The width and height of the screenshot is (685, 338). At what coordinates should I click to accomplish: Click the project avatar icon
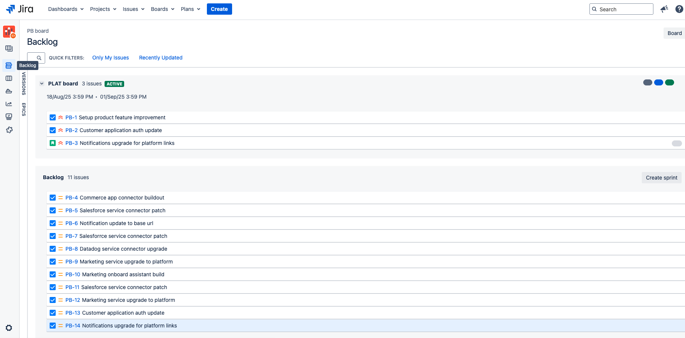click(9, 32)
